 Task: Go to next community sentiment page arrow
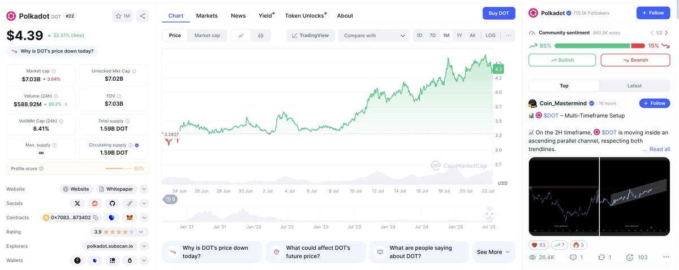667,33
